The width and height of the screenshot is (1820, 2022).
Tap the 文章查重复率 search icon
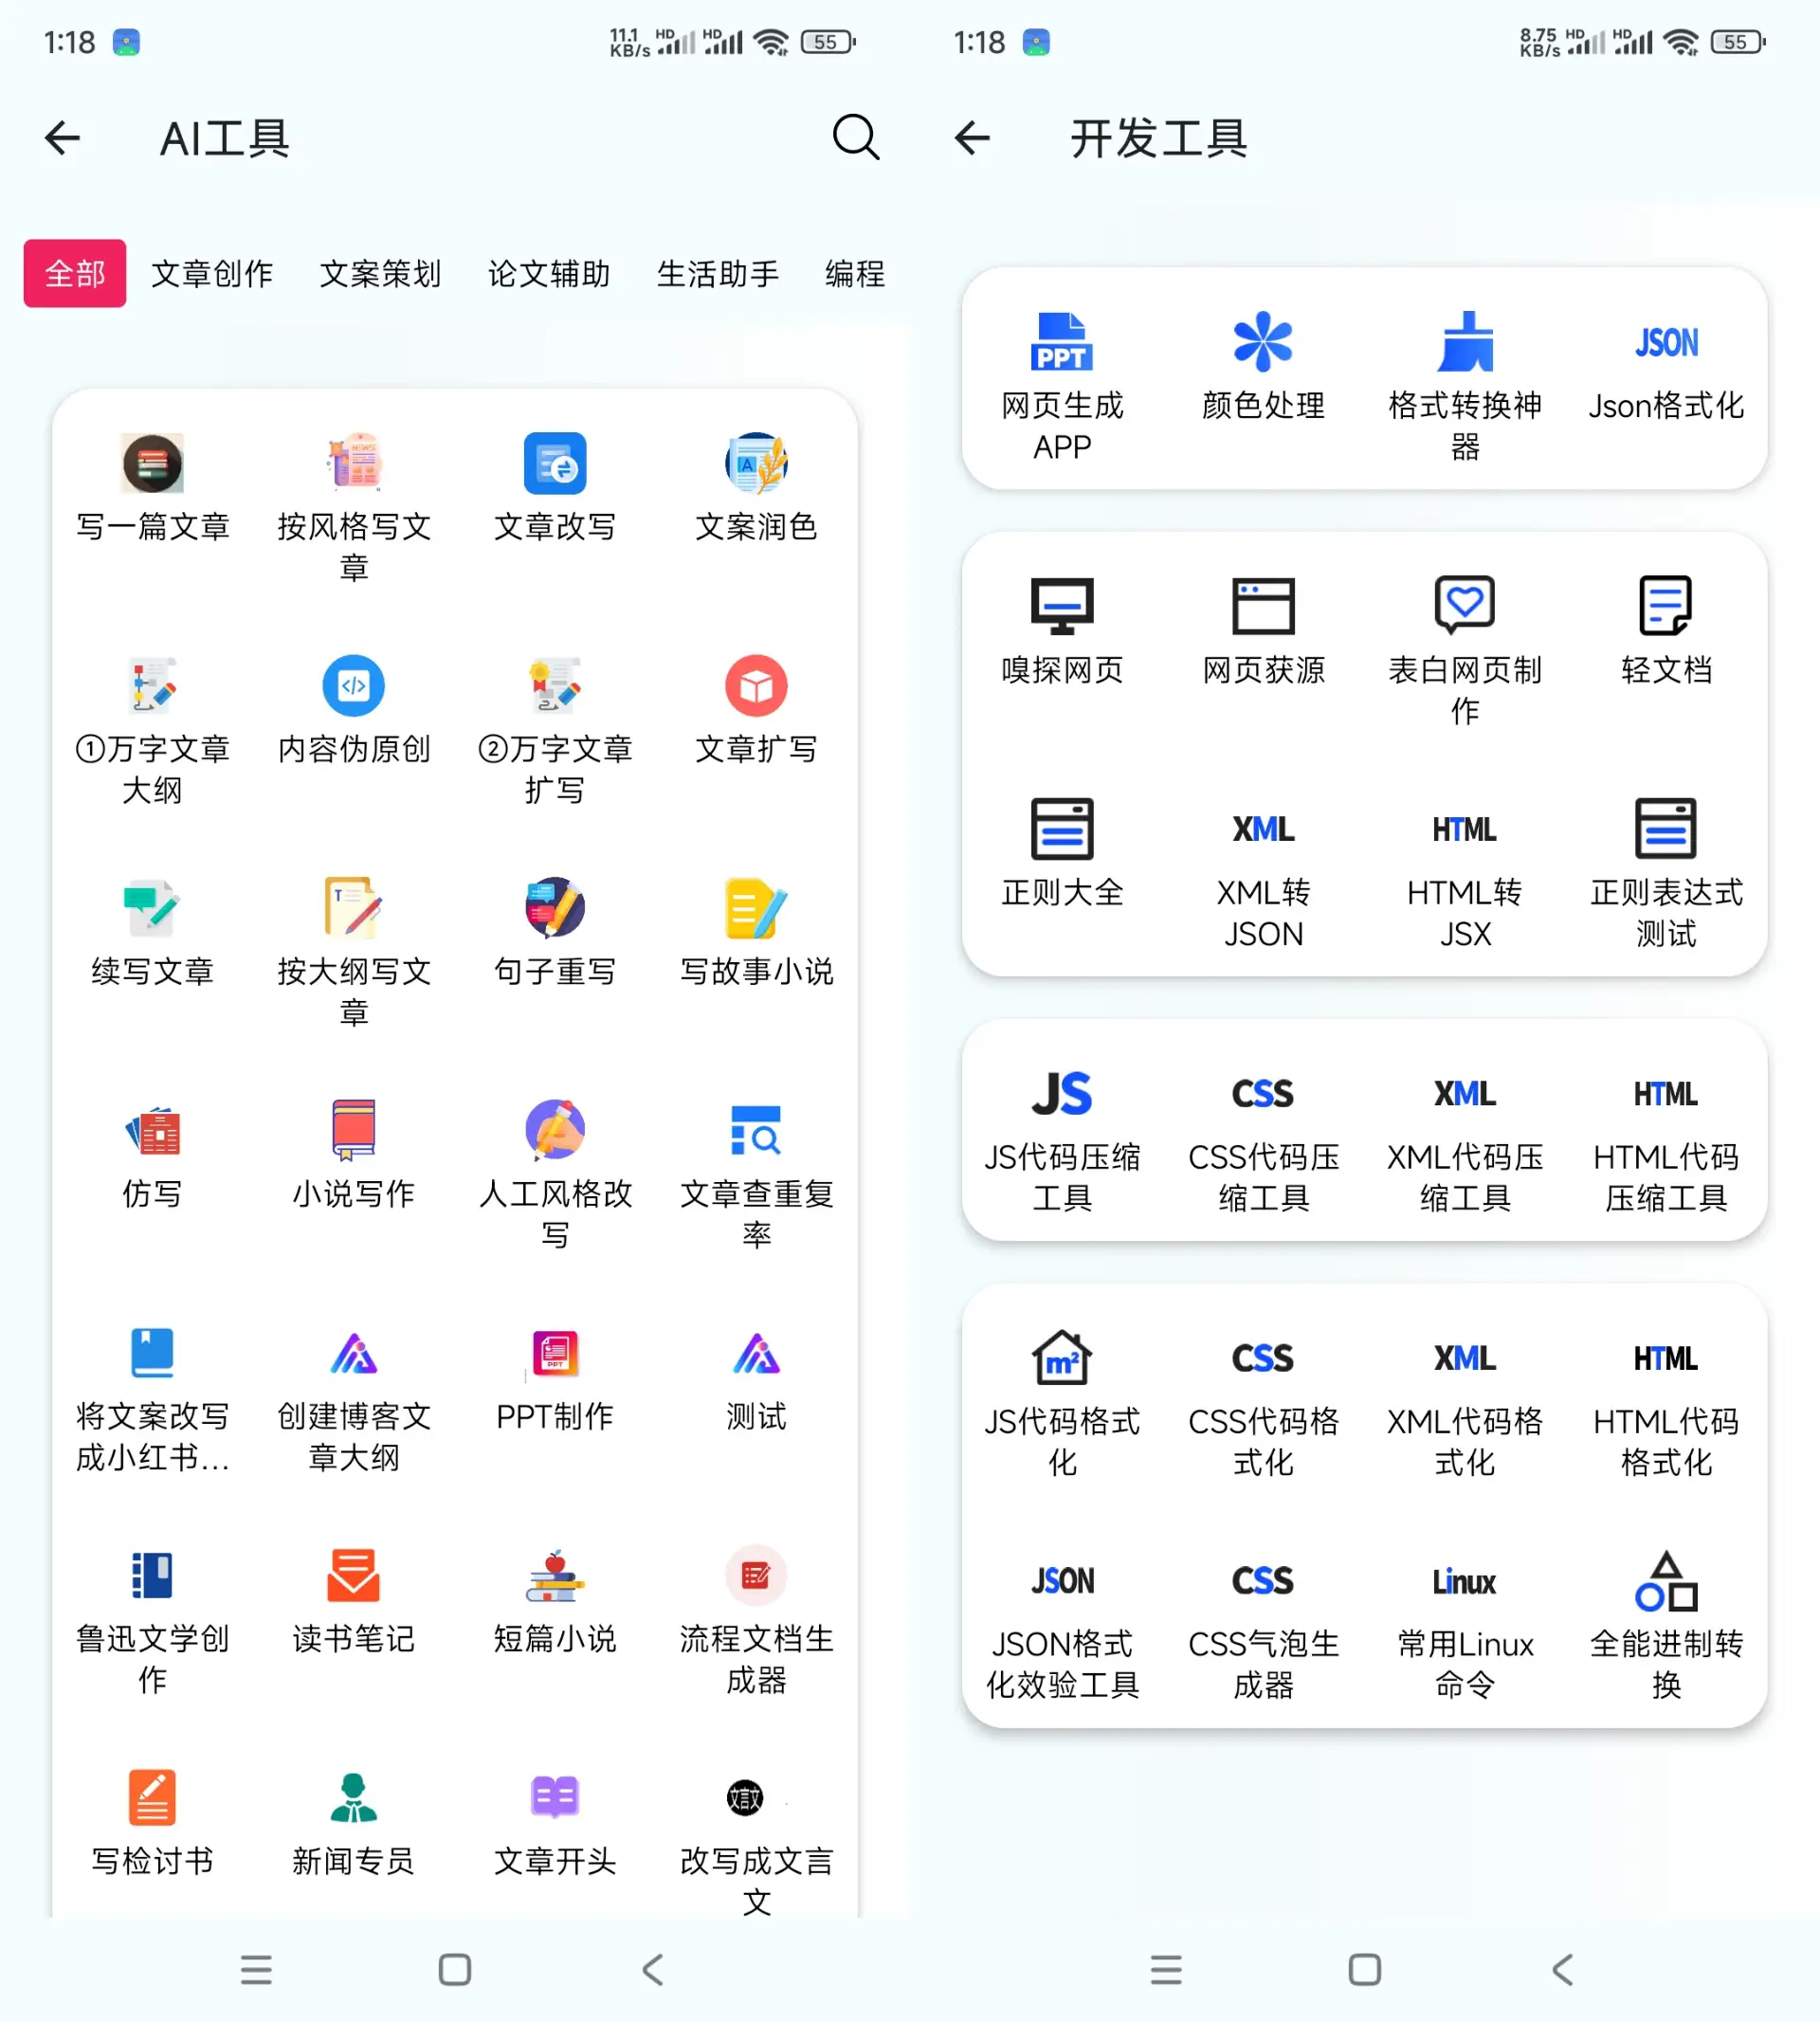[x=756, y=1131]
